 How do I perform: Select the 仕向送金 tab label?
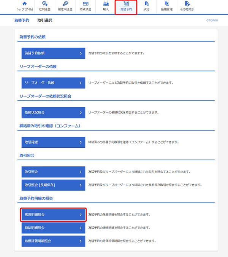click(x=45, y=10)
